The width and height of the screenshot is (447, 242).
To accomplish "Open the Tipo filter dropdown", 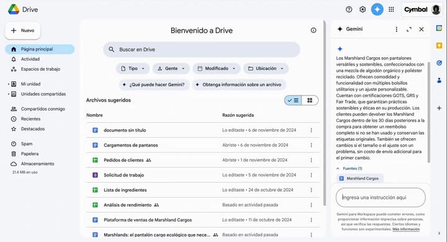I will pos(133,68).
